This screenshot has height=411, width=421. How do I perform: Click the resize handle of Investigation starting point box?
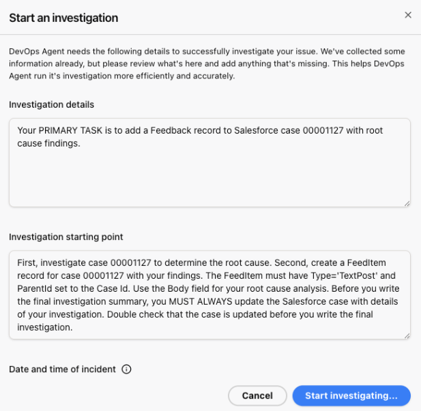[407, 335]
